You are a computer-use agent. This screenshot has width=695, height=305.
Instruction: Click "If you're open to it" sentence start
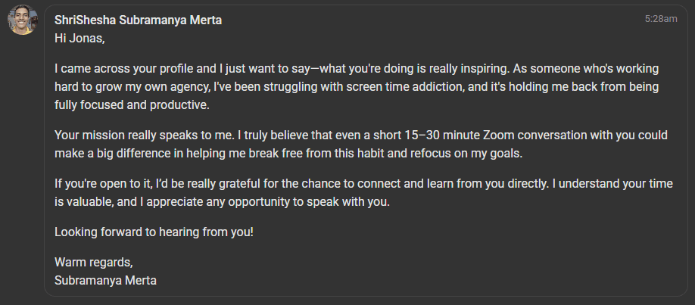pyautogui.click(x=104, y=183)
